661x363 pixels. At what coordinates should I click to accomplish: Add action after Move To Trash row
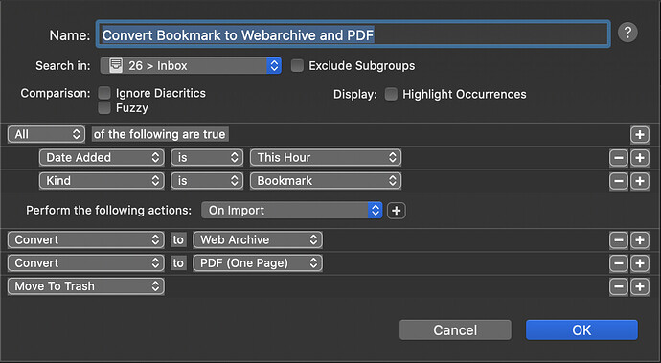[x=640, y=286]
